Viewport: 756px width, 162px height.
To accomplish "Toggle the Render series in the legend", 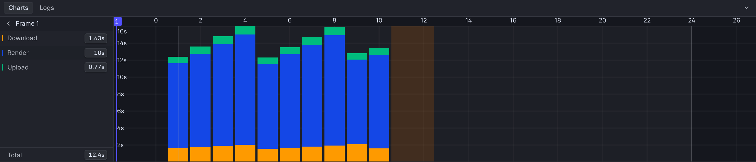I will coord(18,53).
